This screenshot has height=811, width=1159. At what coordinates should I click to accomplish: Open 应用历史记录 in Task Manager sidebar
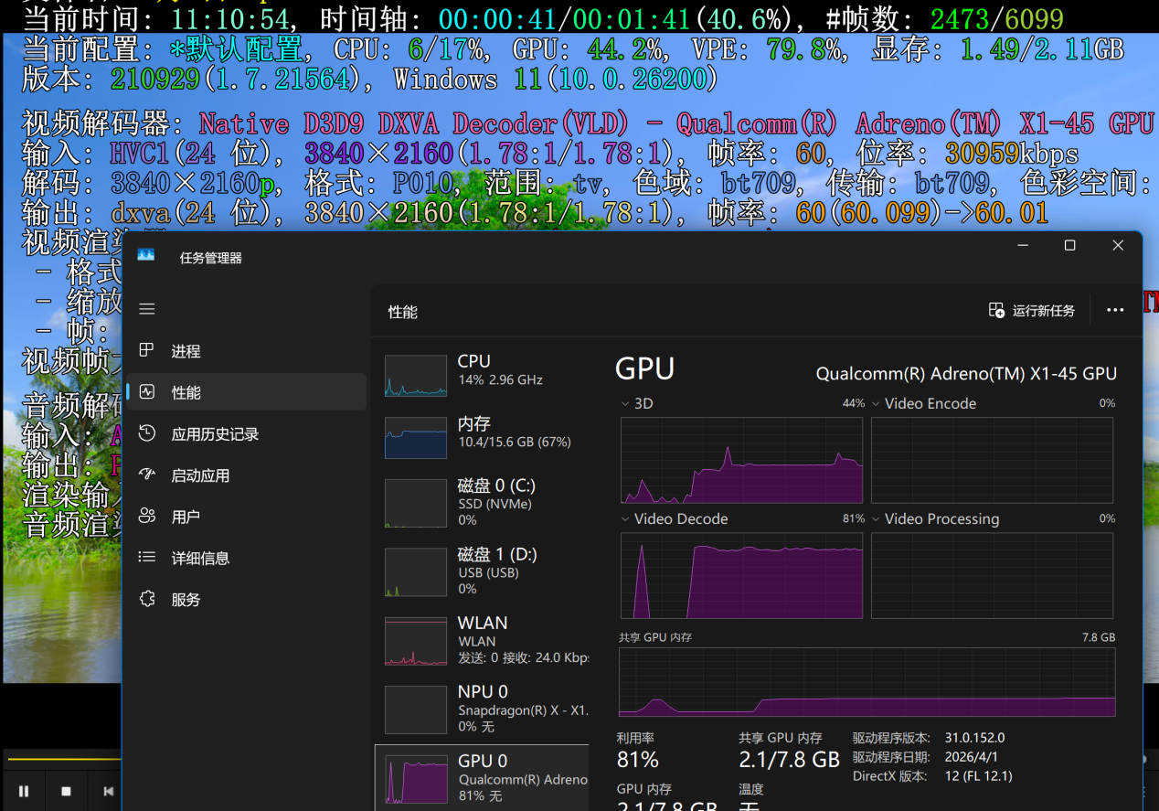point(246,434)
